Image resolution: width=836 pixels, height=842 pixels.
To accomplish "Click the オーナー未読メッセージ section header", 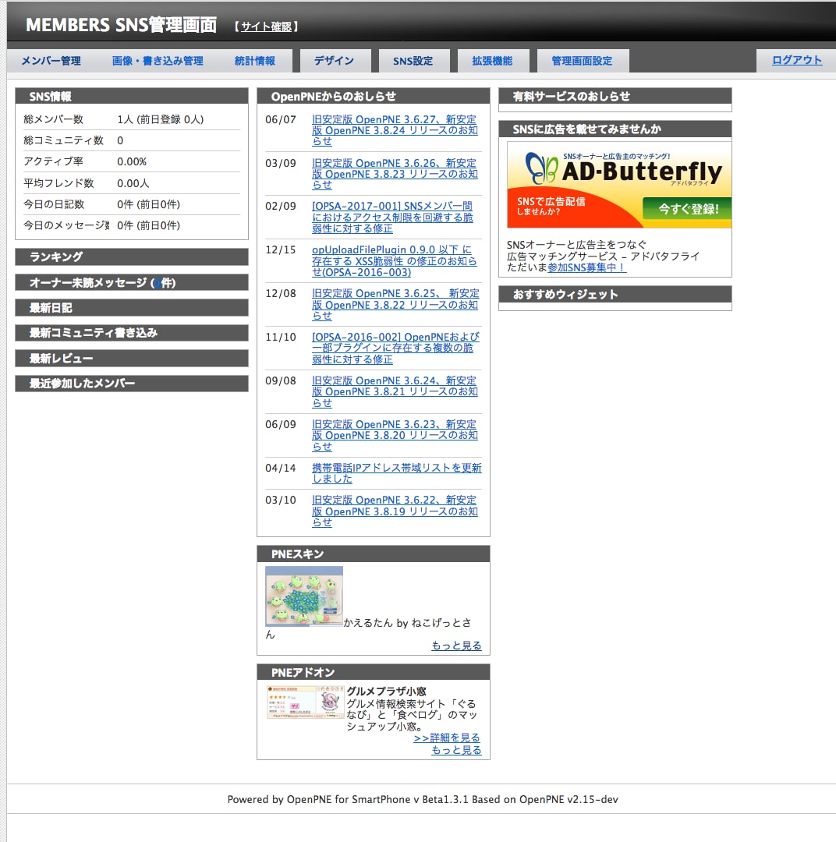I will pyautogui.click(x=132, y=282).
